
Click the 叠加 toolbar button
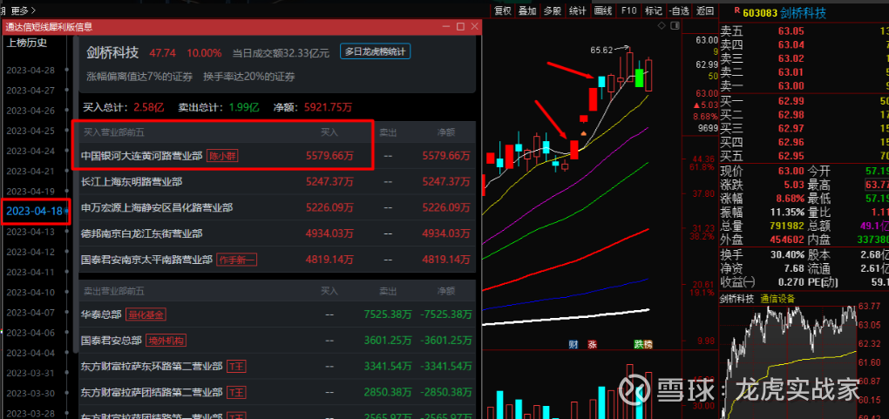[527, 10]
